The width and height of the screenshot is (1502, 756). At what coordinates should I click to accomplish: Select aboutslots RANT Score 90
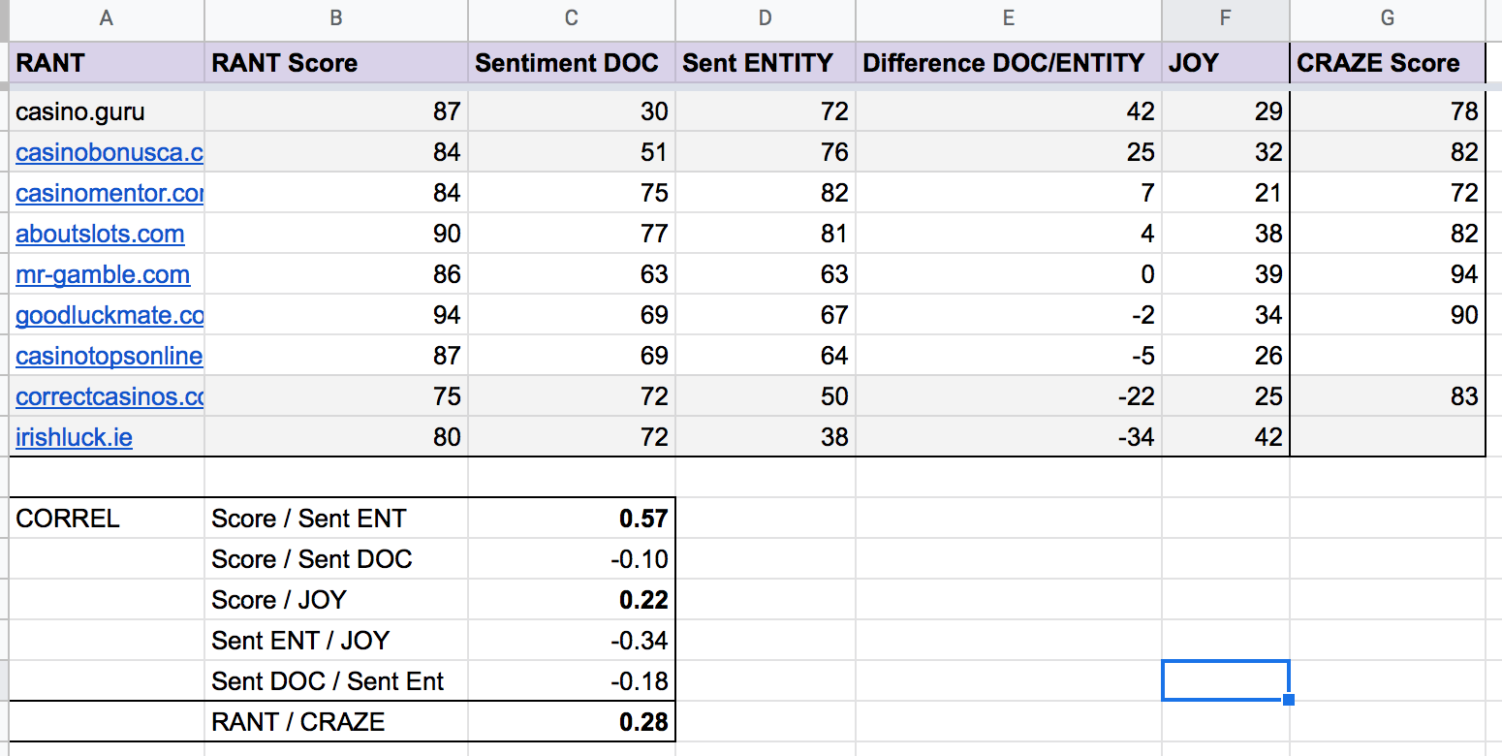(x=336, y=234)
